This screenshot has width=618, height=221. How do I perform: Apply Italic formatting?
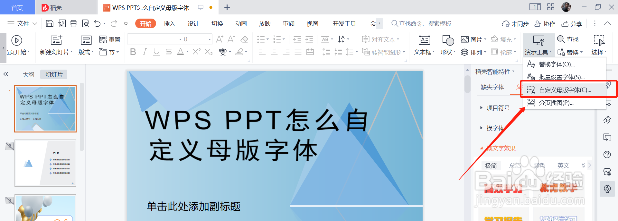145,52
